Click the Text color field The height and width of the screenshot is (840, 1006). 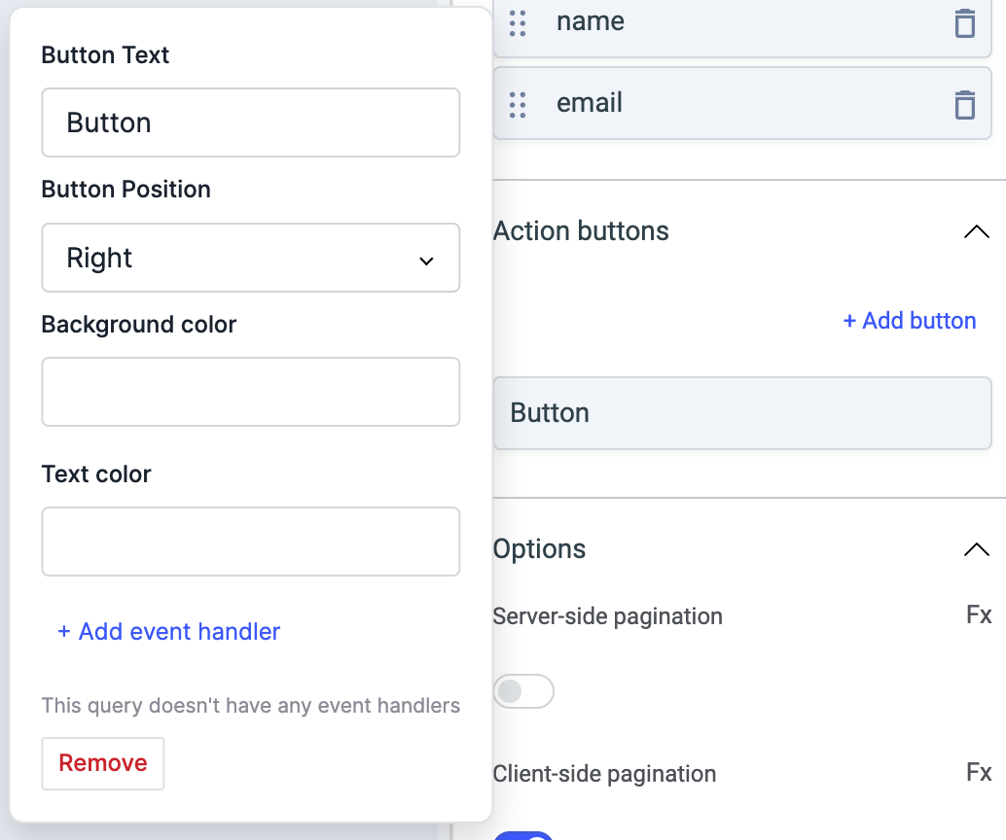(250, 542)
